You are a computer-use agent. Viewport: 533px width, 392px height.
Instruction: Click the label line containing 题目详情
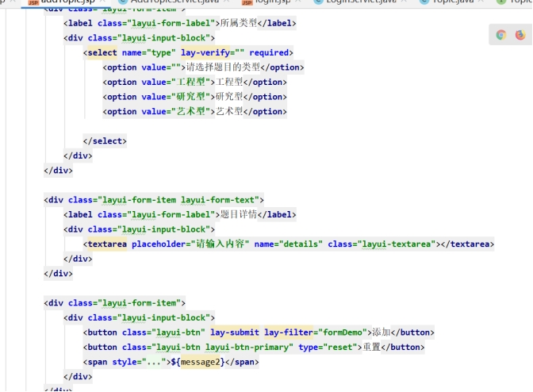pyautogui.click(x=180, y=214)
